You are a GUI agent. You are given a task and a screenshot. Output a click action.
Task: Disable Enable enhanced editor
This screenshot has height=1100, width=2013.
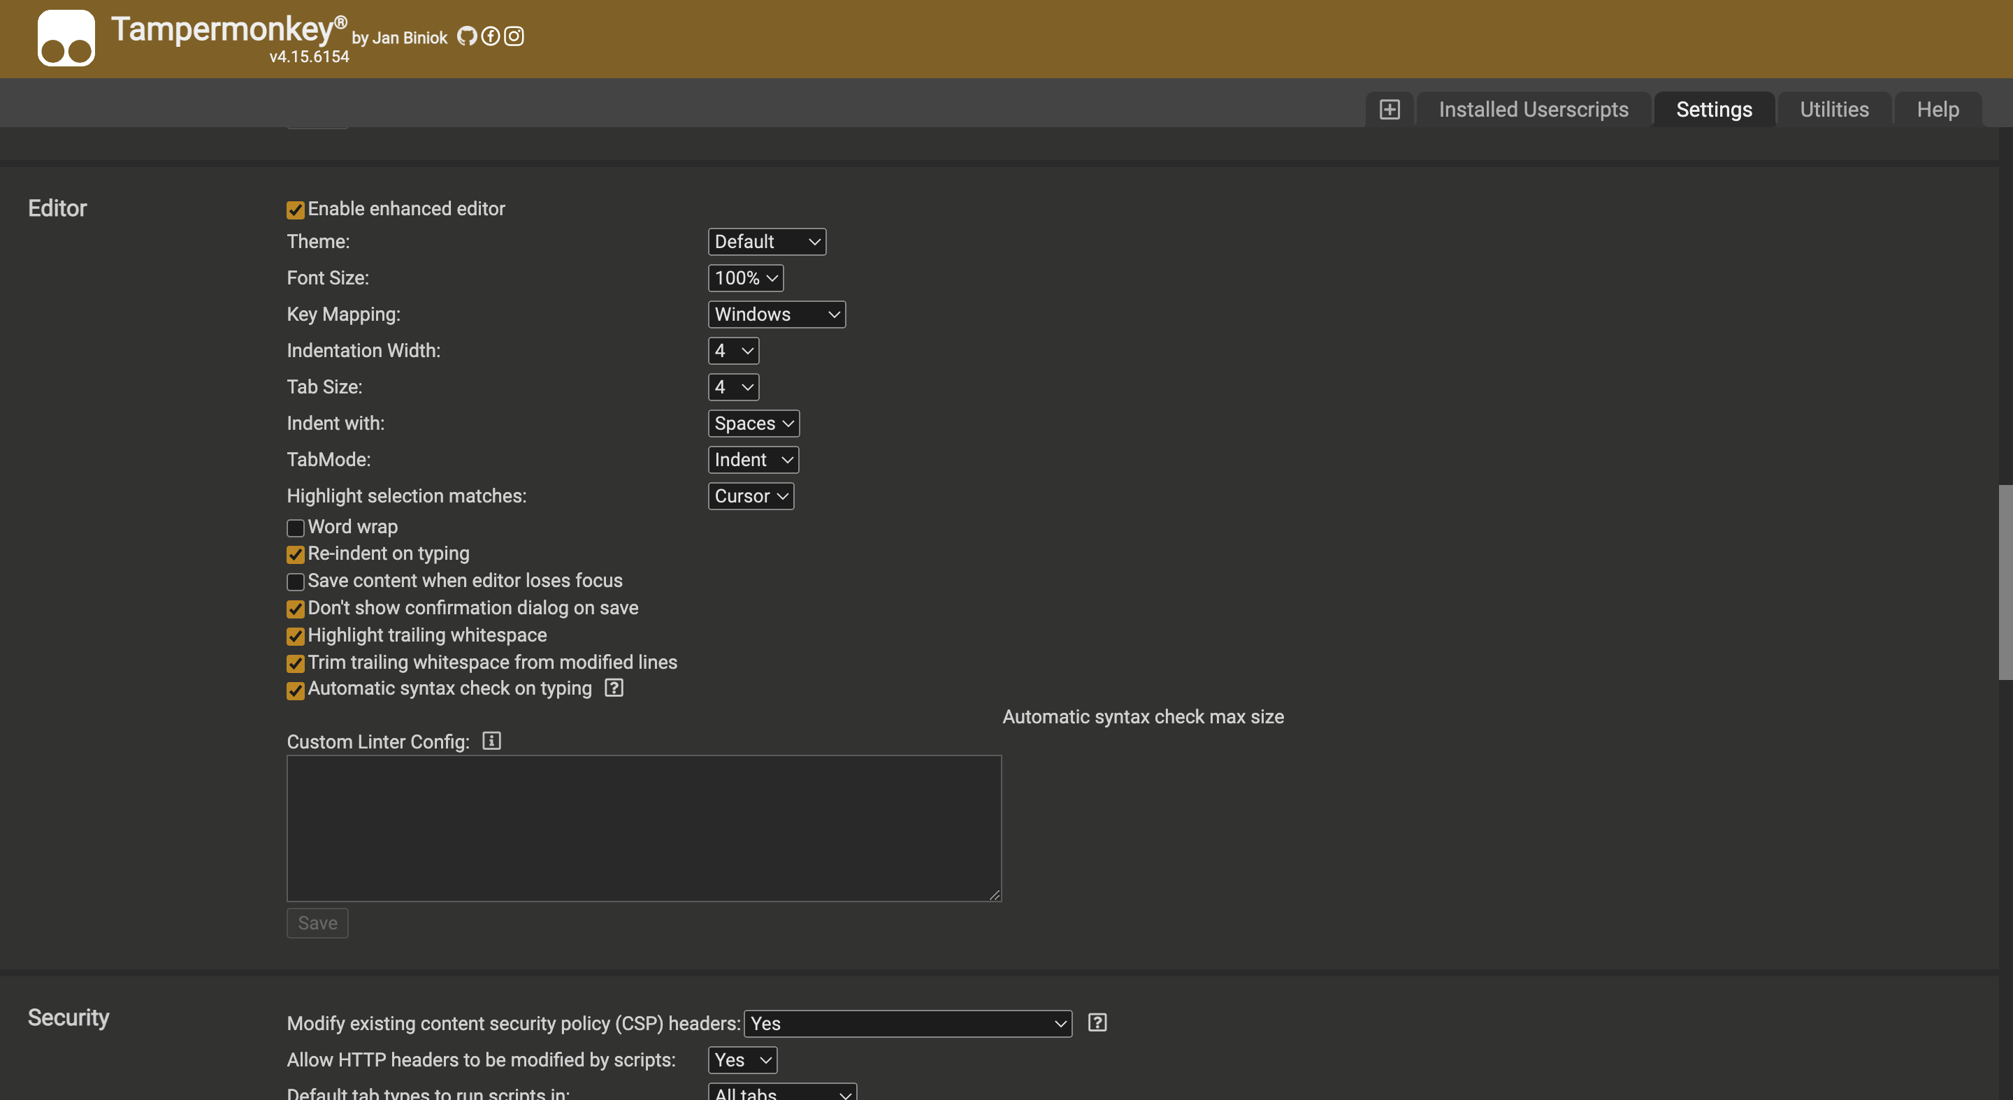(x=294, y=210)
